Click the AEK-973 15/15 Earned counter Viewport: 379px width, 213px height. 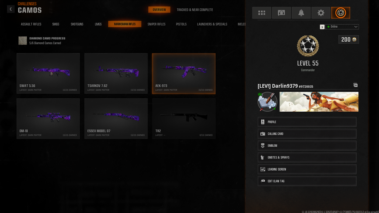(205, 90)
